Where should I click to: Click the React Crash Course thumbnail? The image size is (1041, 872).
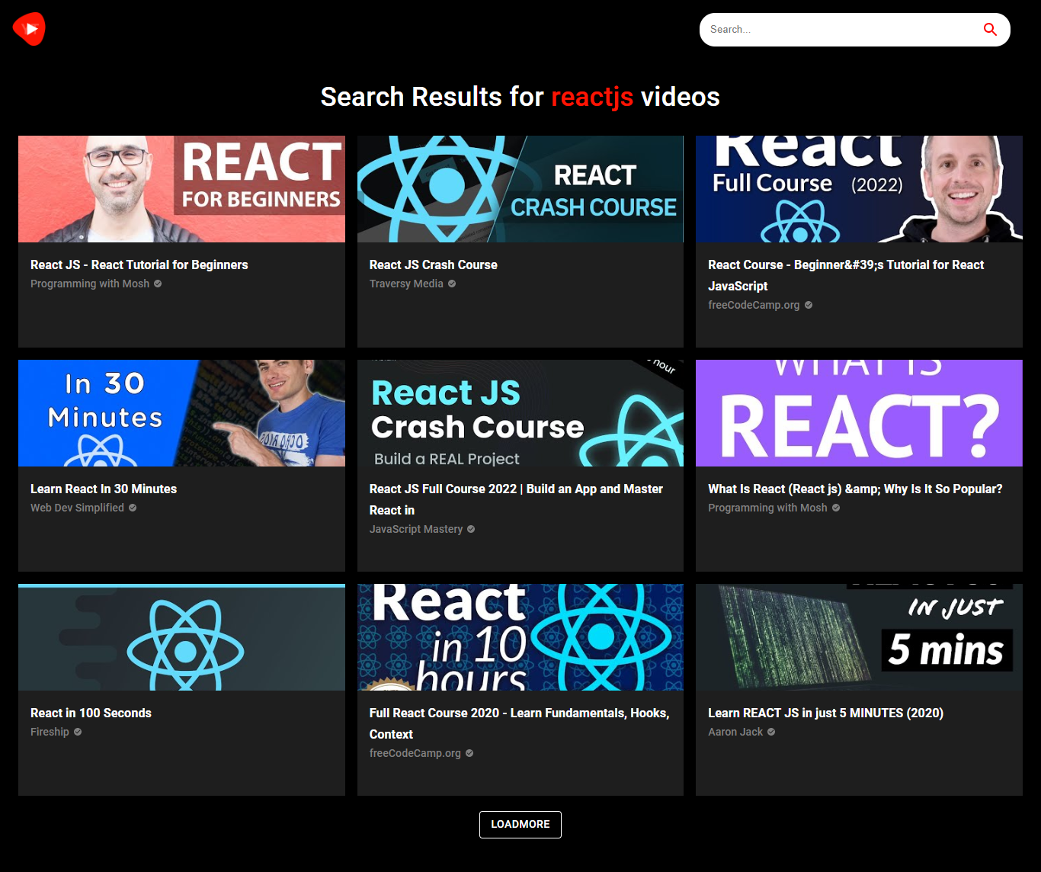pos(520,188)
